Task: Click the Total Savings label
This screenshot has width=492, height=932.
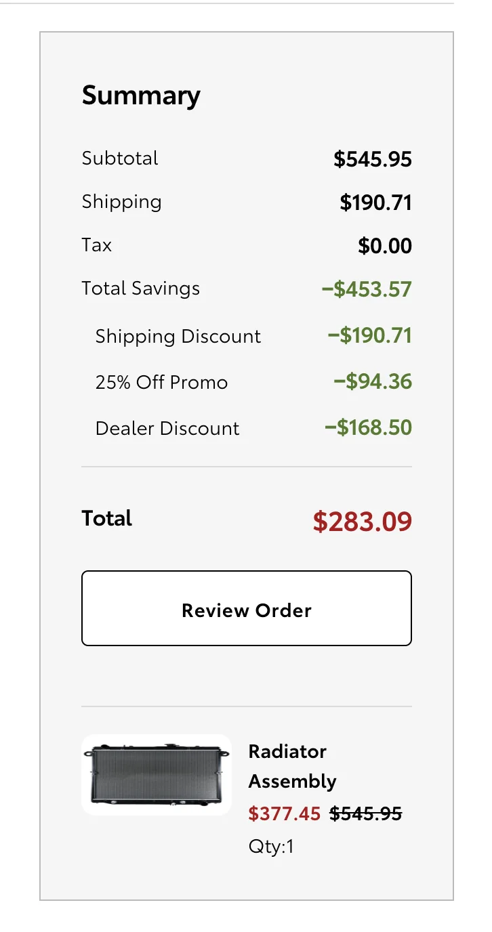Action: 141,289
